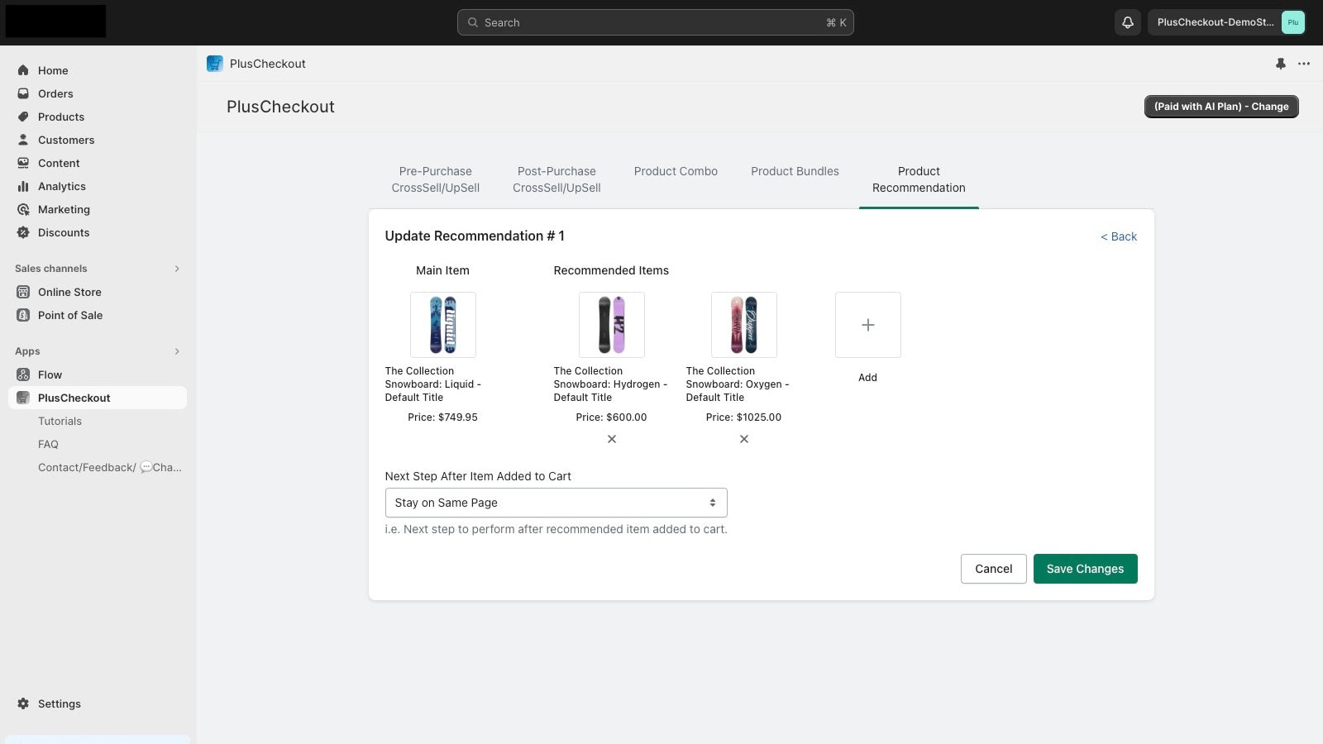Viewport: 1323px width, 744px height.
Task: Add a new recommended item
Action: coord(867,324)
